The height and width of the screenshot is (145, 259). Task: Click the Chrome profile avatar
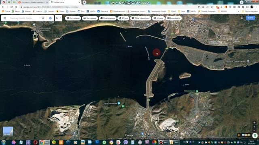tap(252, 7)
